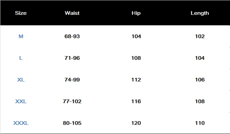230x134 pixels.
Task: Click length value 110
Action: click(x=200, y=123)
